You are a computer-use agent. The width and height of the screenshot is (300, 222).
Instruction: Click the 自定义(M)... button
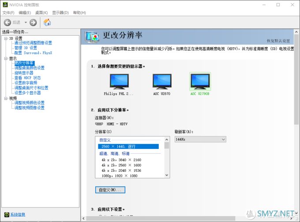pyautogui.click(x=110, y=190)
